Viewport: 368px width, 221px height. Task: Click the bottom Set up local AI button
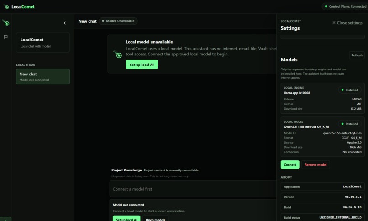point(126,219)
